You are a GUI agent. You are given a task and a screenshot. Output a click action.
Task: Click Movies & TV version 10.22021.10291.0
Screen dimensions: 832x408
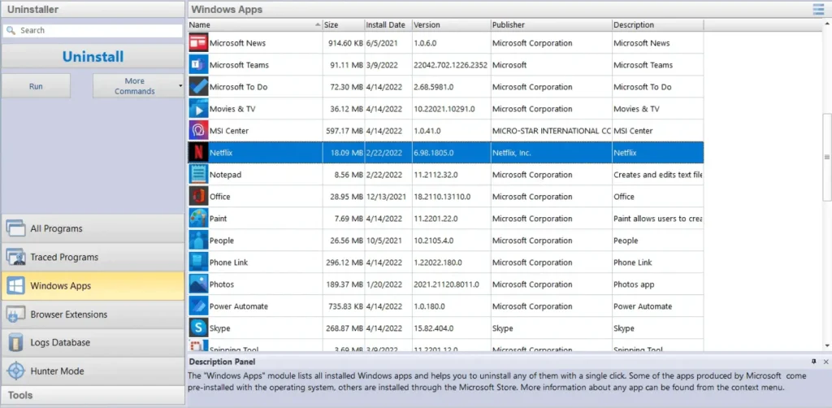pyautogui.click(x=451, y=109)
